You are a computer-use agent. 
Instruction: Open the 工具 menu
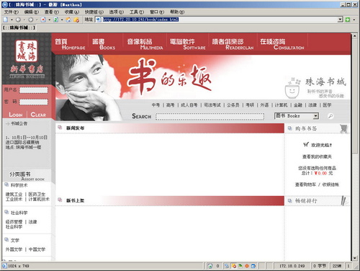[137, 12]
